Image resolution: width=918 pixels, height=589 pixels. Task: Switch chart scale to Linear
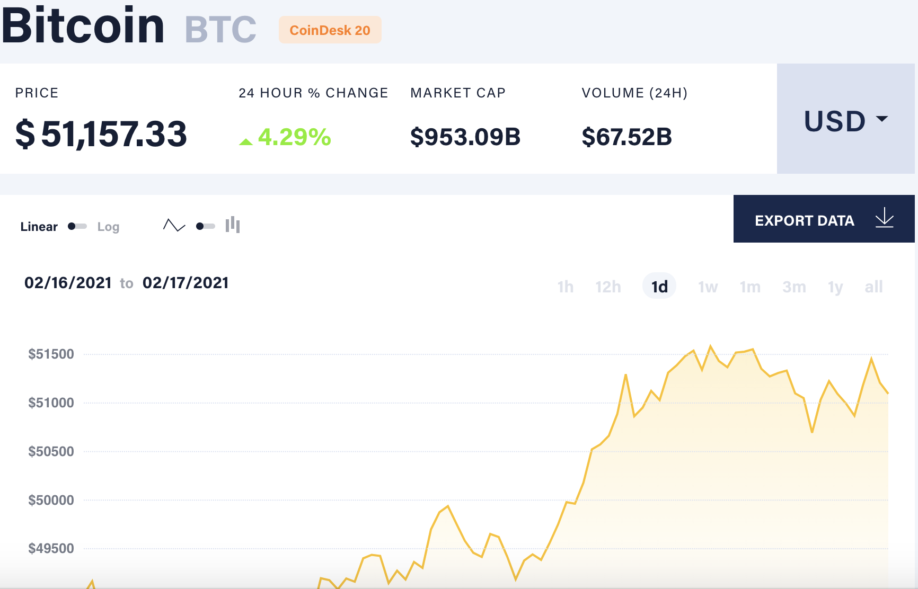coord(39,226)
